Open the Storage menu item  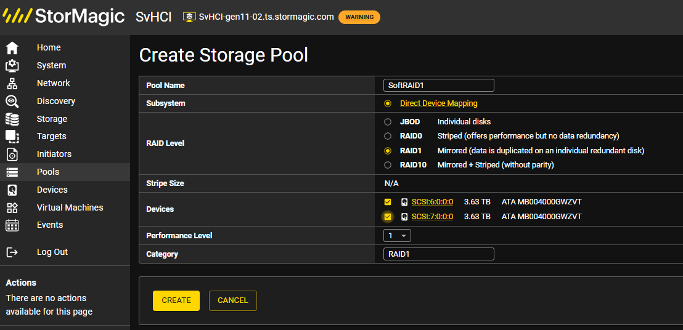tap(52, 119)
